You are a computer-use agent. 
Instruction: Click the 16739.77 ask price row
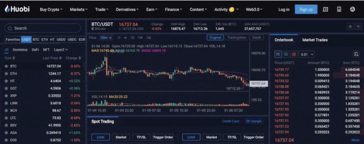(x=317, y=69)
